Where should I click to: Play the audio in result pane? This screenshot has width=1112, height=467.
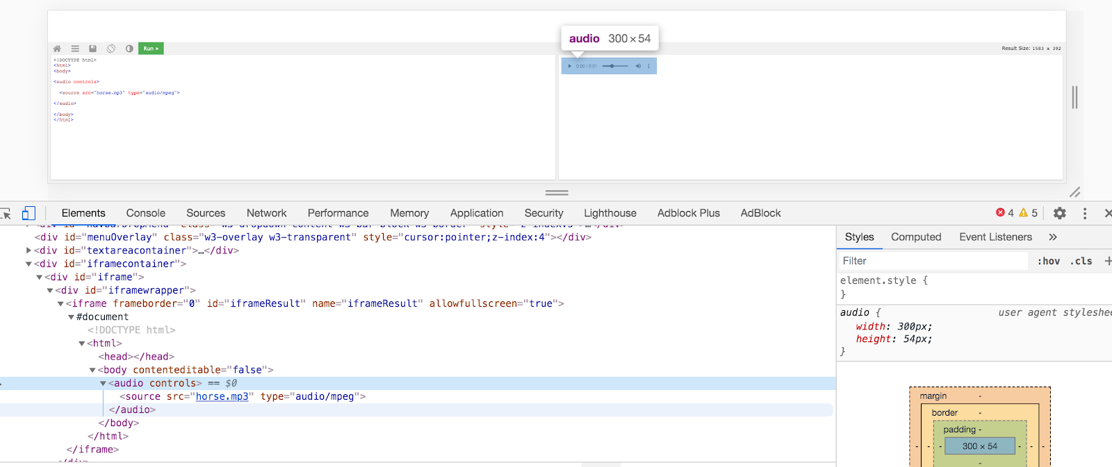pyautogui.click(x=570, y=66)
